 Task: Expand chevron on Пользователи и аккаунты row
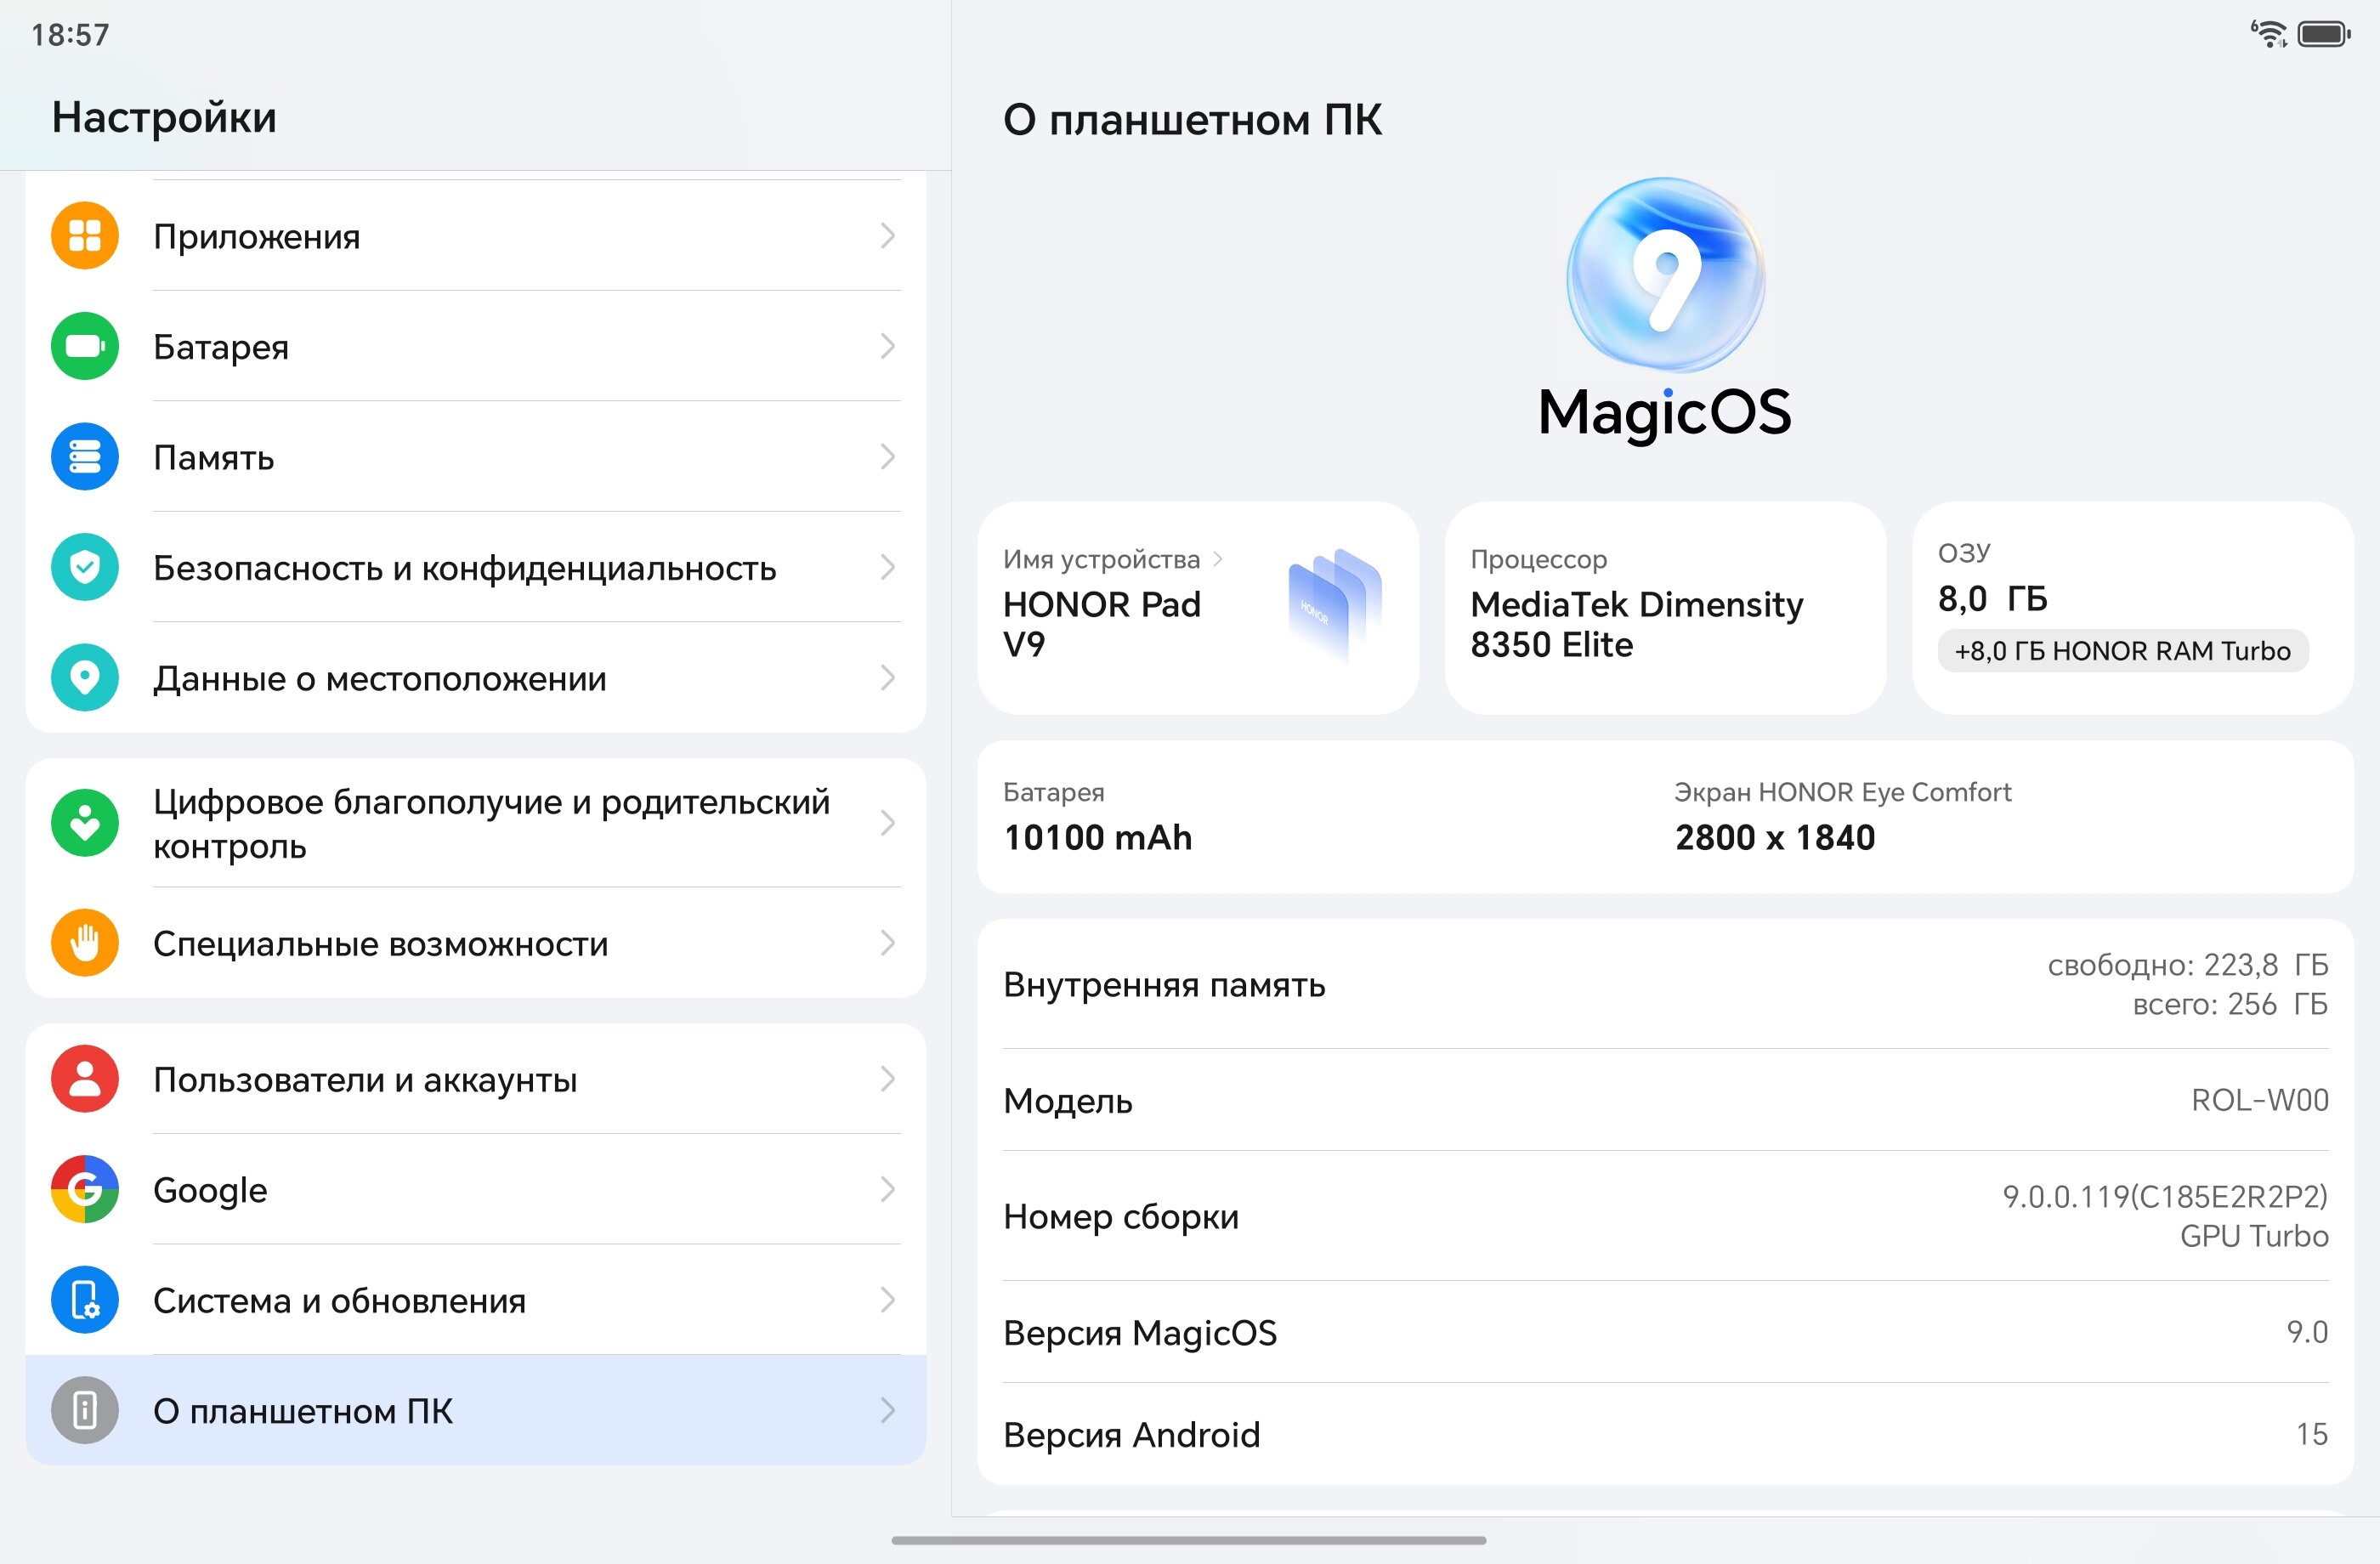[x=887, y=1079]
